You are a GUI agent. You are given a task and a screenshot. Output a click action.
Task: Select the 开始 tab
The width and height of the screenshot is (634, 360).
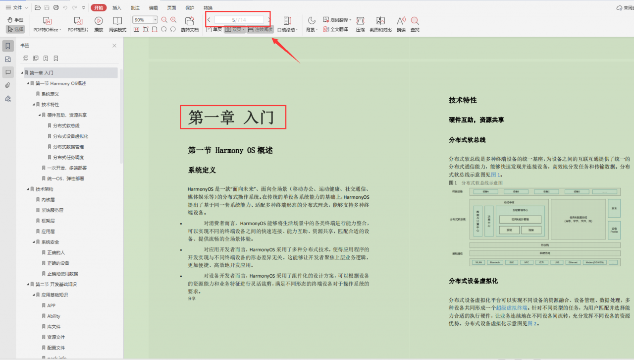click(99, 7)
